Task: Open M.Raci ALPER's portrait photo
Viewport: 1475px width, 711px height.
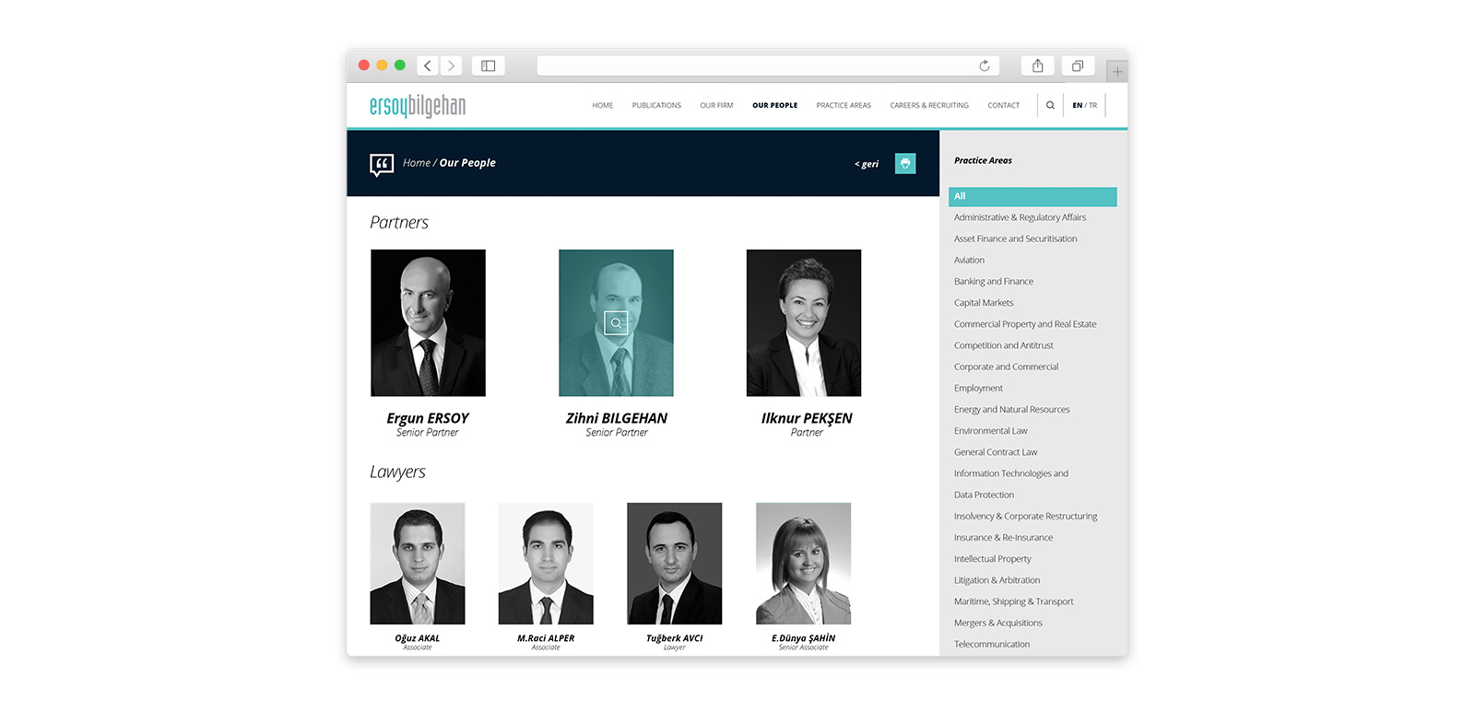Action: 546,564
